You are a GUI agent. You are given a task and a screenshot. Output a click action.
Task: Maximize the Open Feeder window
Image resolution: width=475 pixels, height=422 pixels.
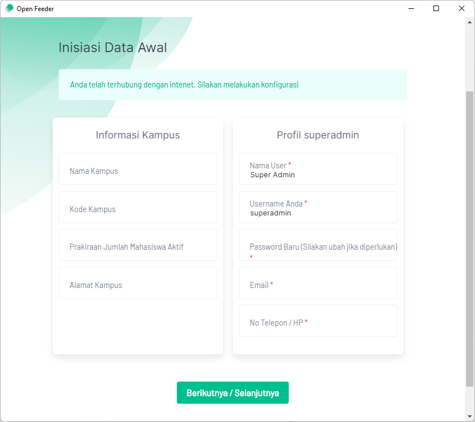(436, 9)
